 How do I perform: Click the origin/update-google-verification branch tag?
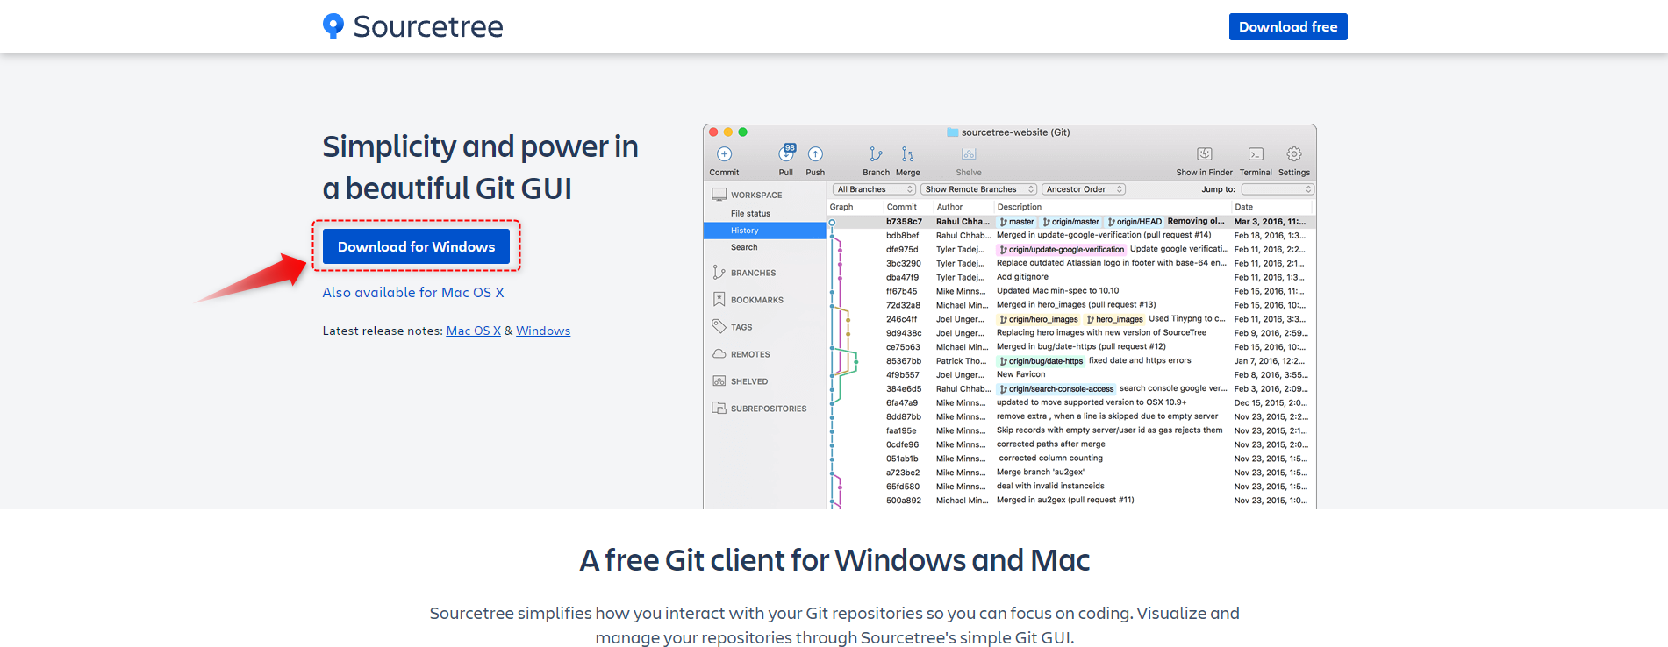pyautogui.click(x=1062, y=250)
